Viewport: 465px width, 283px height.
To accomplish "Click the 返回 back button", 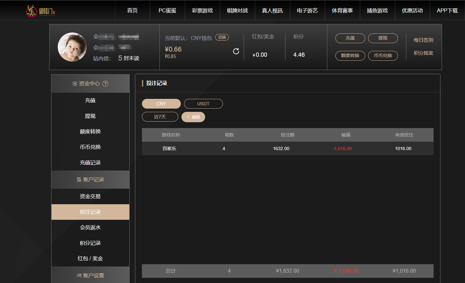I will 193,117.
